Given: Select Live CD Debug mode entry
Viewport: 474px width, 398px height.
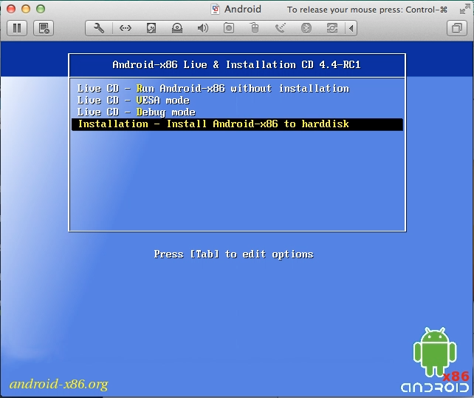Looking at the screenshot, I should point(137,112).
